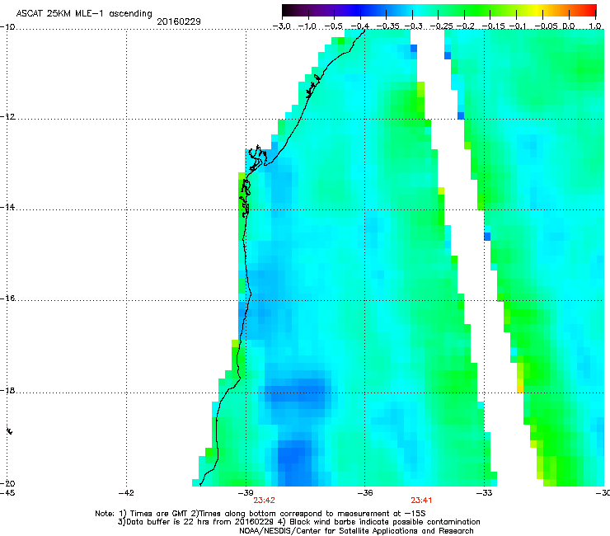Viewport: 610px width, 536px height.
Task: Click the -3.0 color scale label
Action: pos(282,26)
